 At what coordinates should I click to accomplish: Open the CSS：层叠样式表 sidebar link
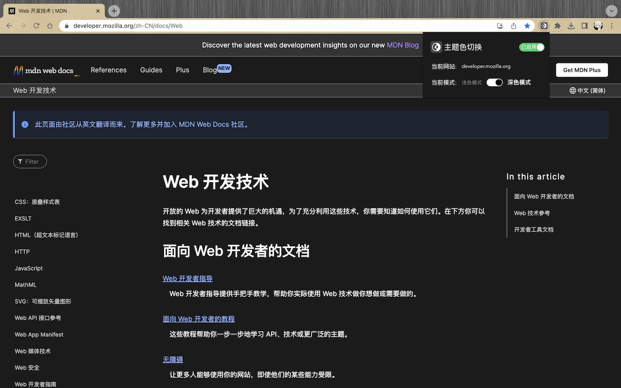[37, 202]
